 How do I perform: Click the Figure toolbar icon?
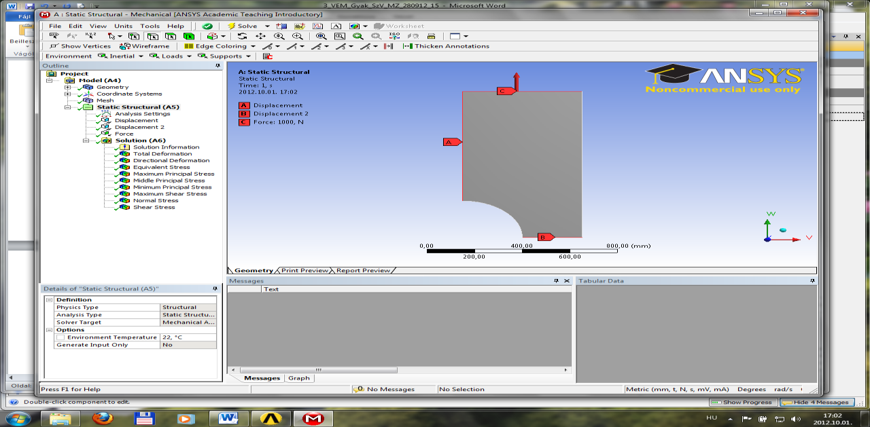point(353,26)
